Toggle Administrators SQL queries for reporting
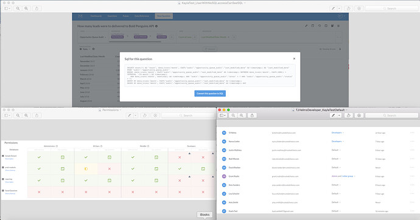This screenshot has width=420, height=220. tap(63, 180)
